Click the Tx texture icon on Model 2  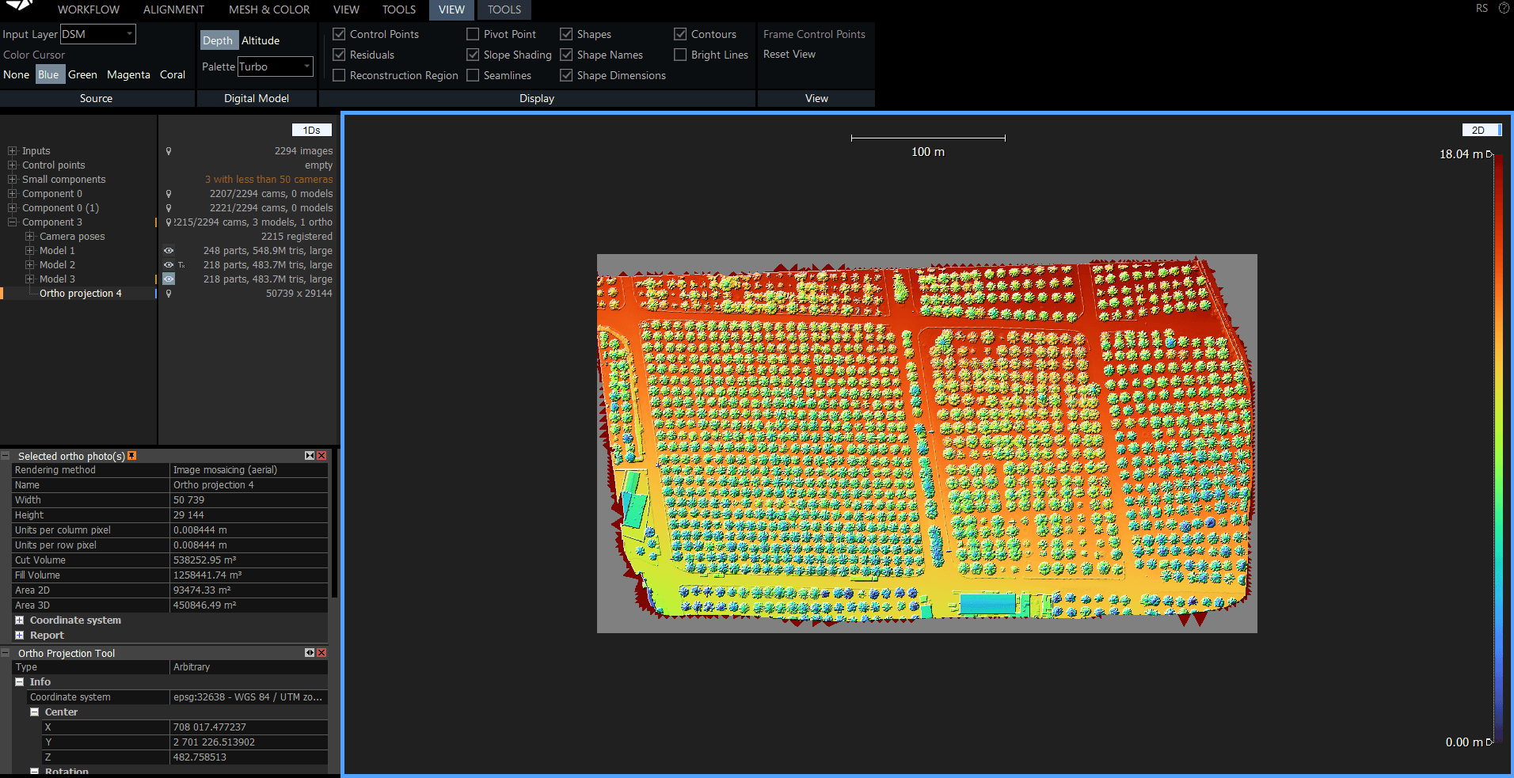181,265
